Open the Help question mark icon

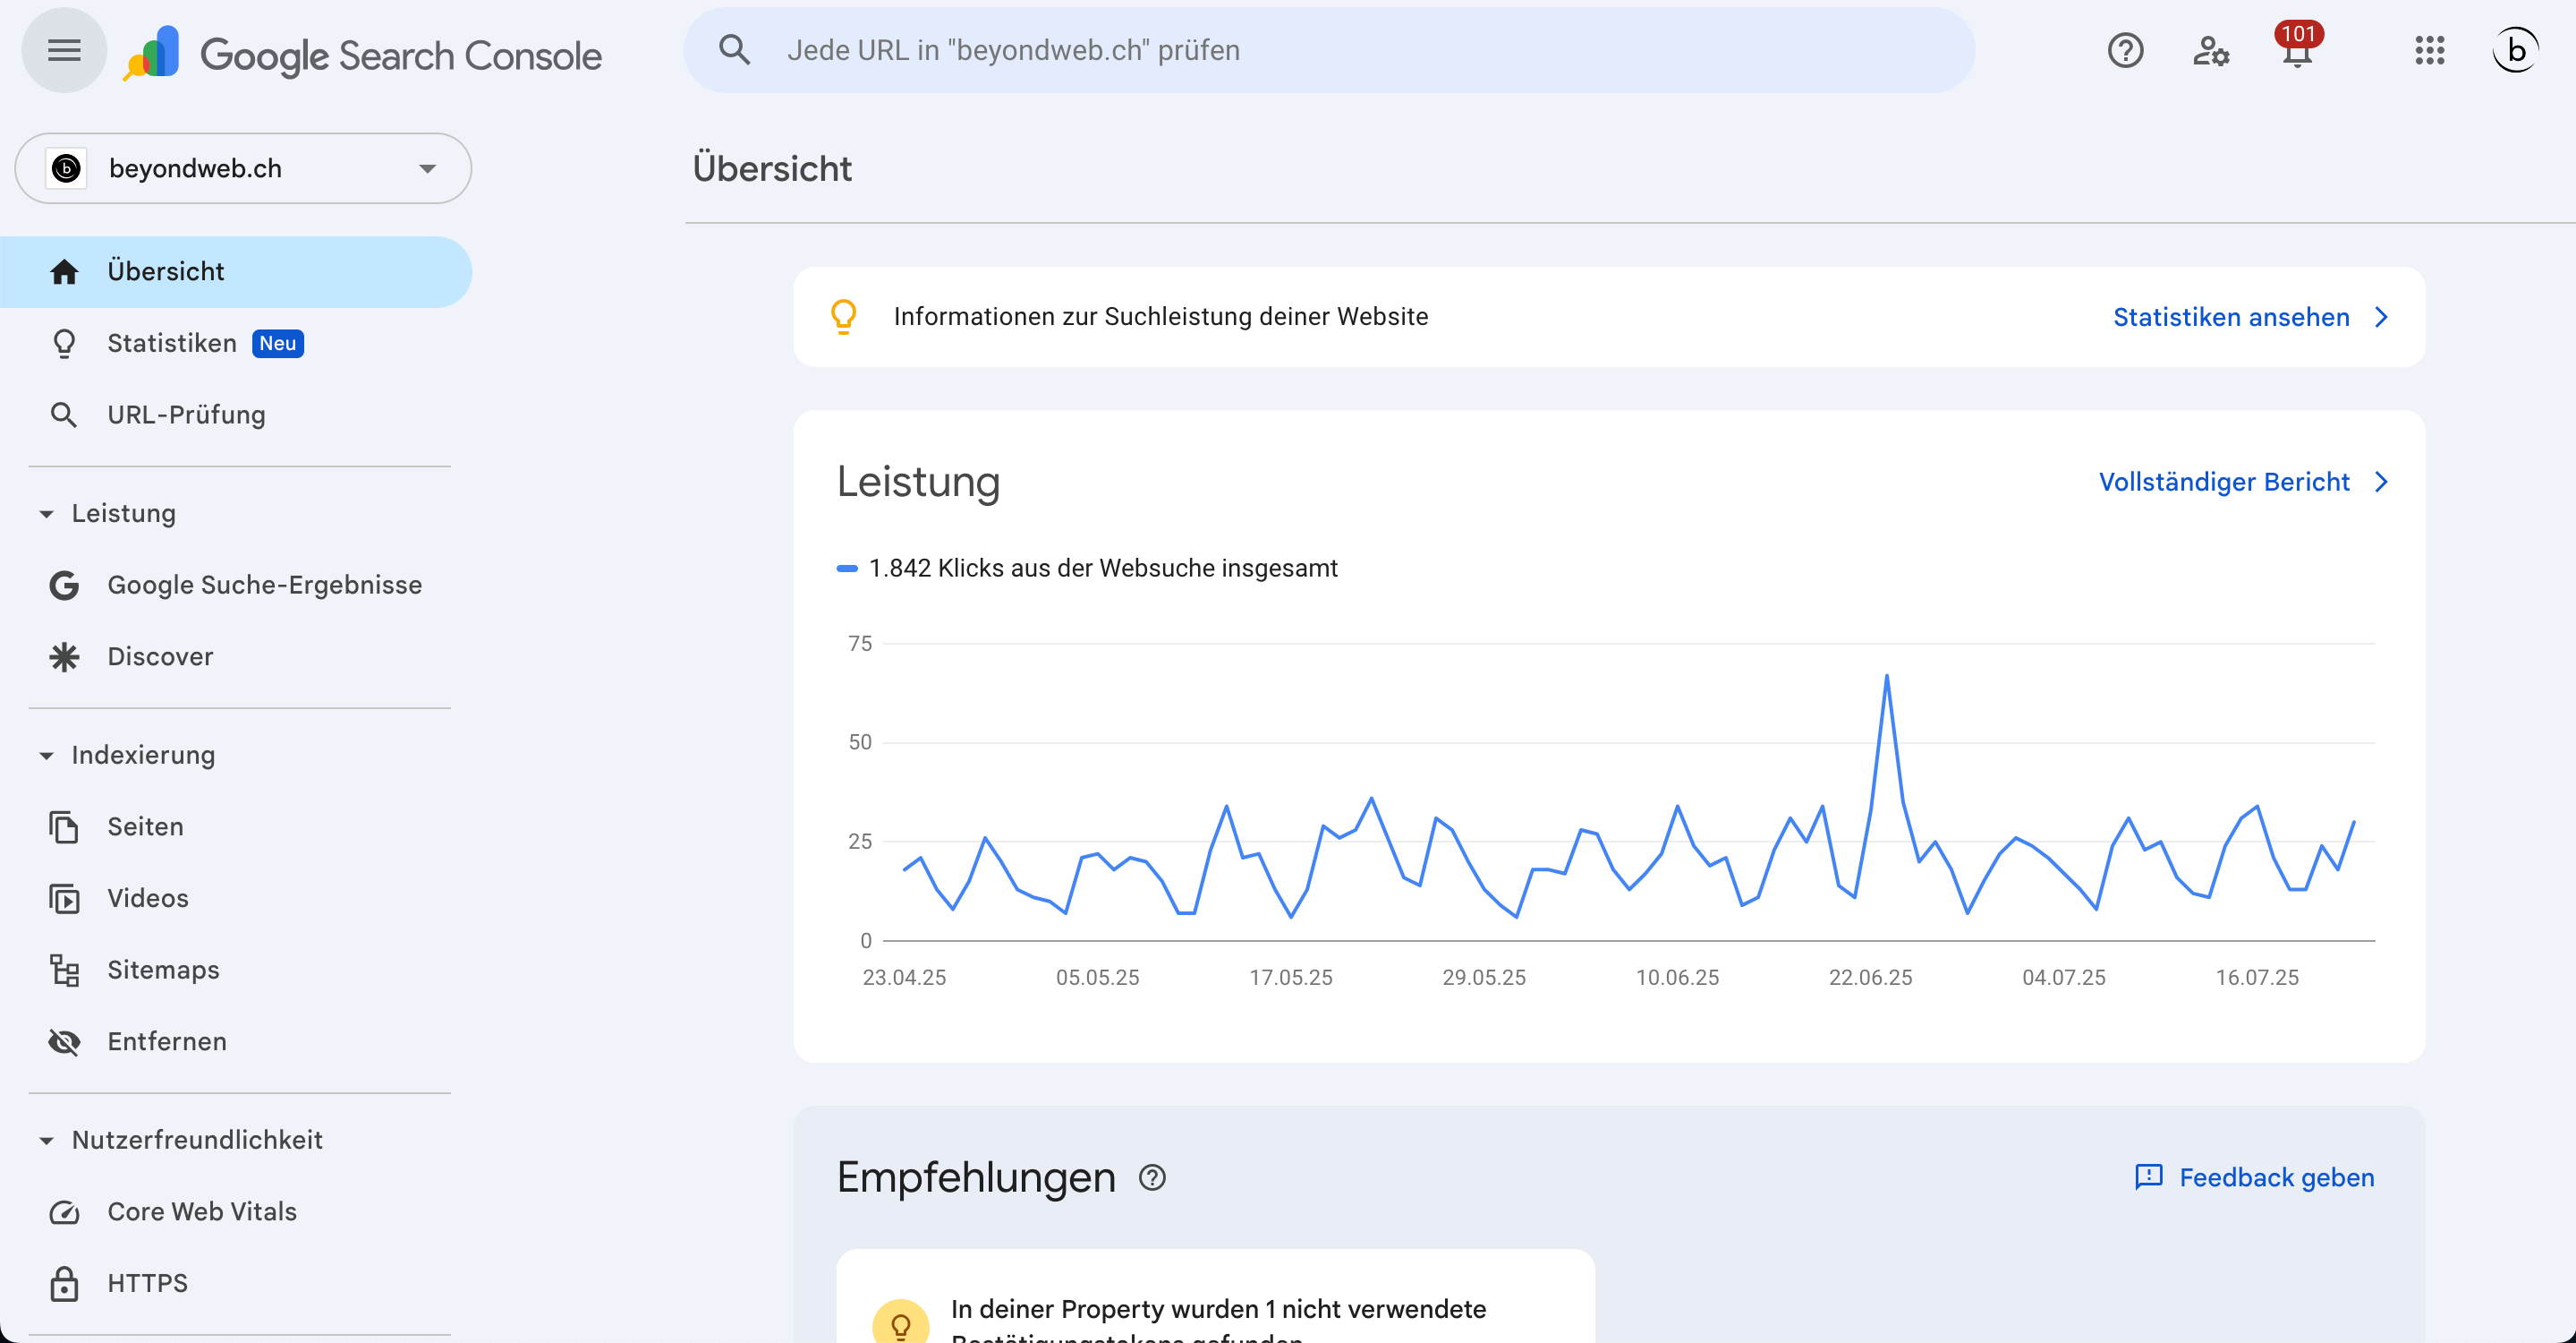2125,50
